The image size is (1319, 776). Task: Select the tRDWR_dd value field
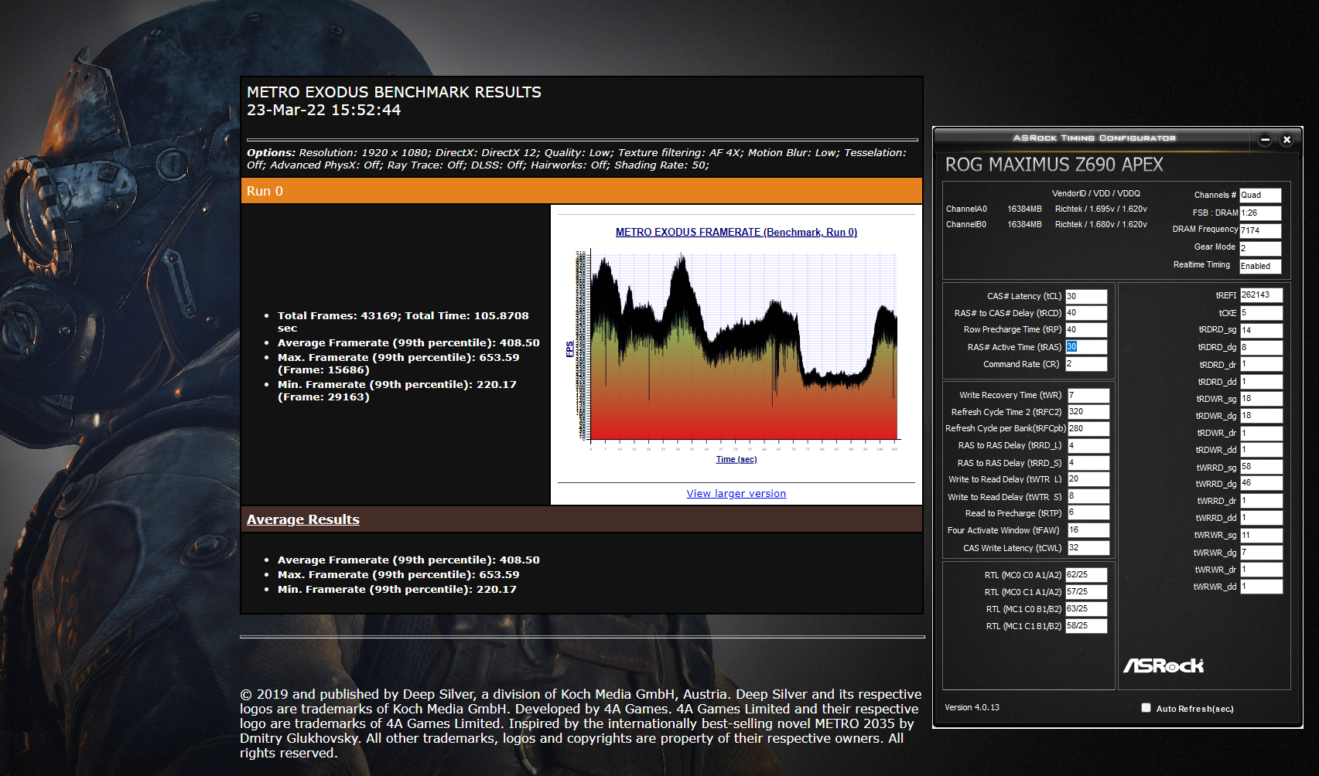click(x=1261, y=450)
